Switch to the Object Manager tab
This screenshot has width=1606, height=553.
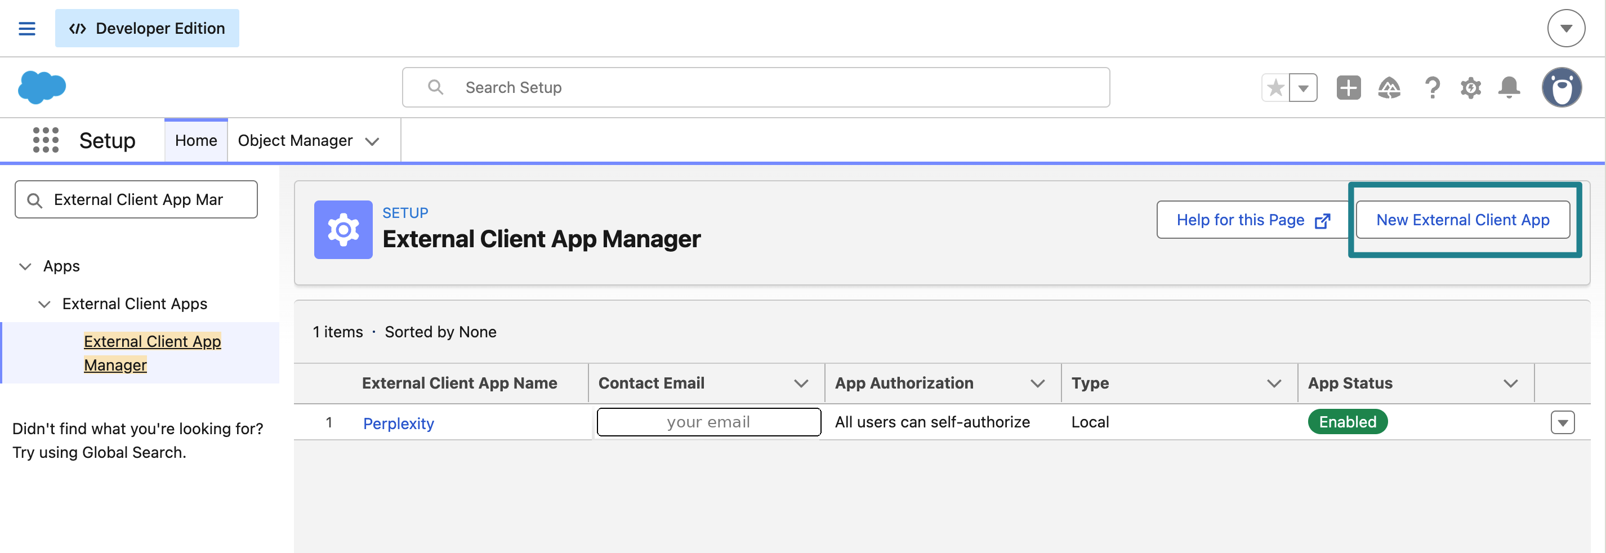click(x=295, y=141)
